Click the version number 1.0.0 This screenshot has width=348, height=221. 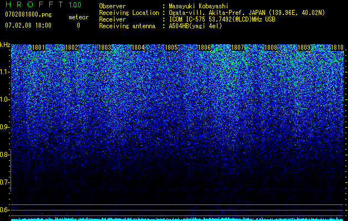(x=75, y=4)
